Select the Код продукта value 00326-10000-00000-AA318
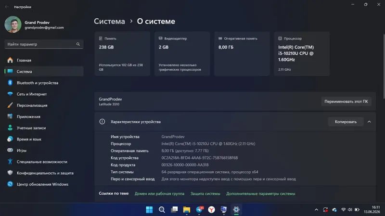Viewport: 385px width, 216px height. (185, 165)
